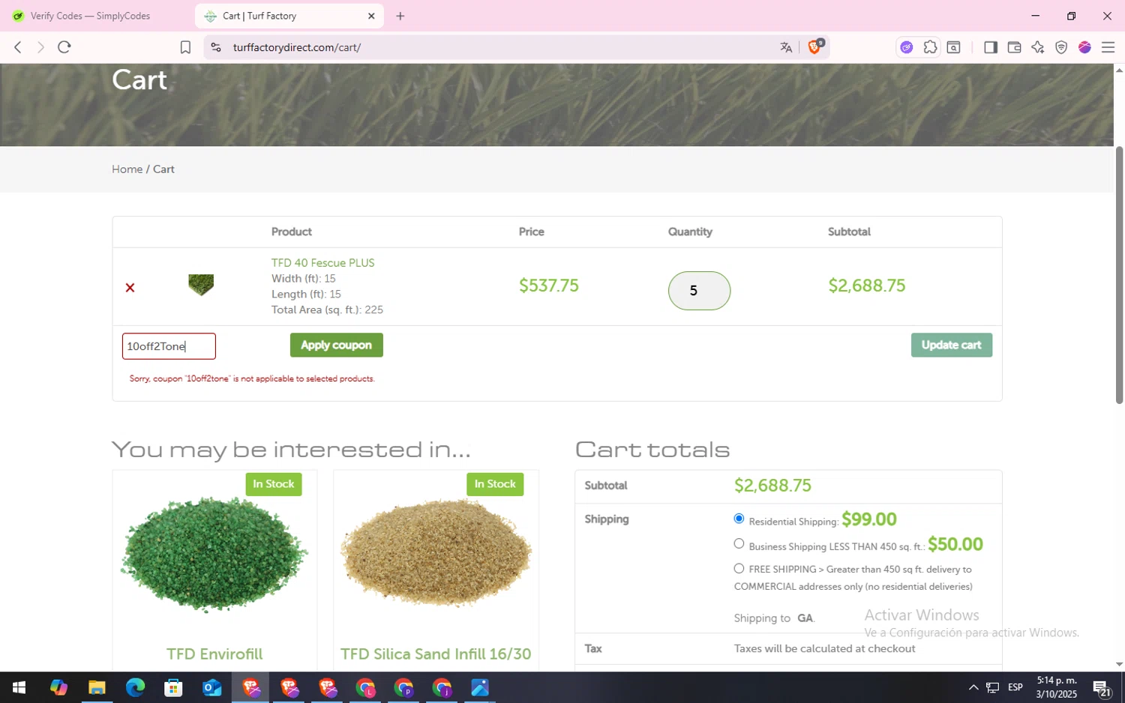Click the translate page icon
The image size is (1125, 703).
786,47
